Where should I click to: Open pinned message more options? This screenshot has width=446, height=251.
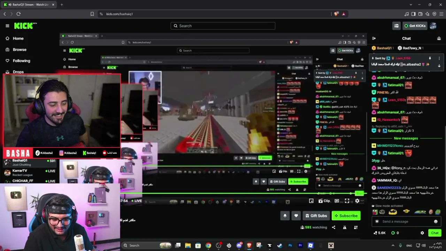(x=439, y=58)
